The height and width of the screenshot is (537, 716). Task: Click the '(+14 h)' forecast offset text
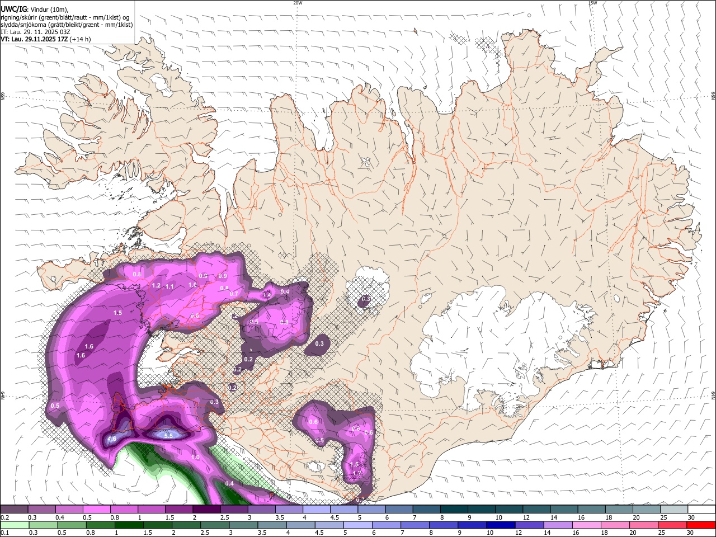pyautogui.click(x=81, y=39)
